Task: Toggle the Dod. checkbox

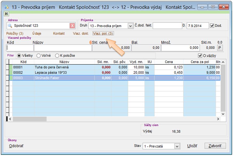Action: 212,26
